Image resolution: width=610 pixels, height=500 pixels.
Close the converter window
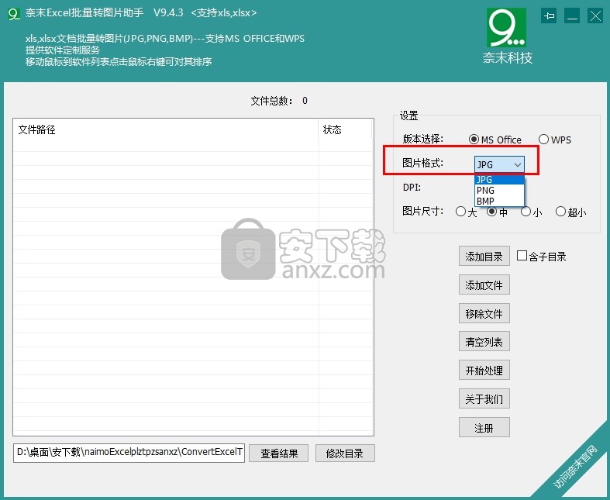coord(595,16)
